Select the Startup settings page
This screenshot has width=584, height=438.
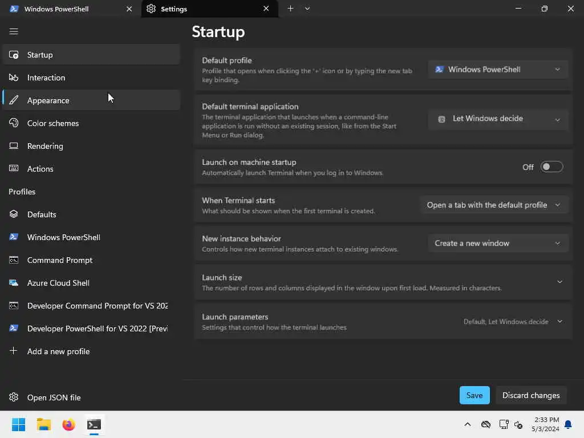(x=91, y=55)
